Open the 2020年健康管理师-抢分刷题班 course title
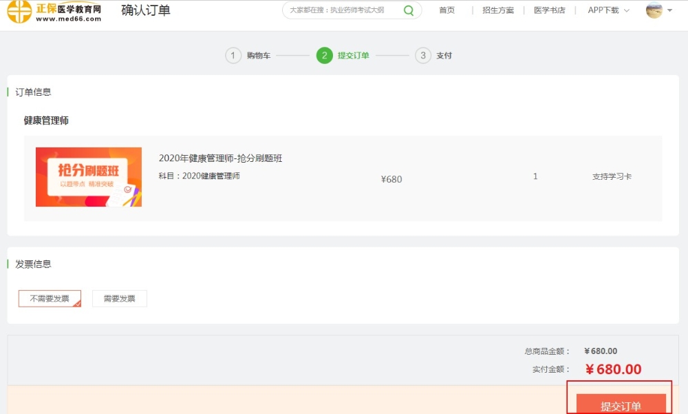Image resolution: width=688 pixels, height=414 pixels. pyautogui.click(x=220, y=158)
